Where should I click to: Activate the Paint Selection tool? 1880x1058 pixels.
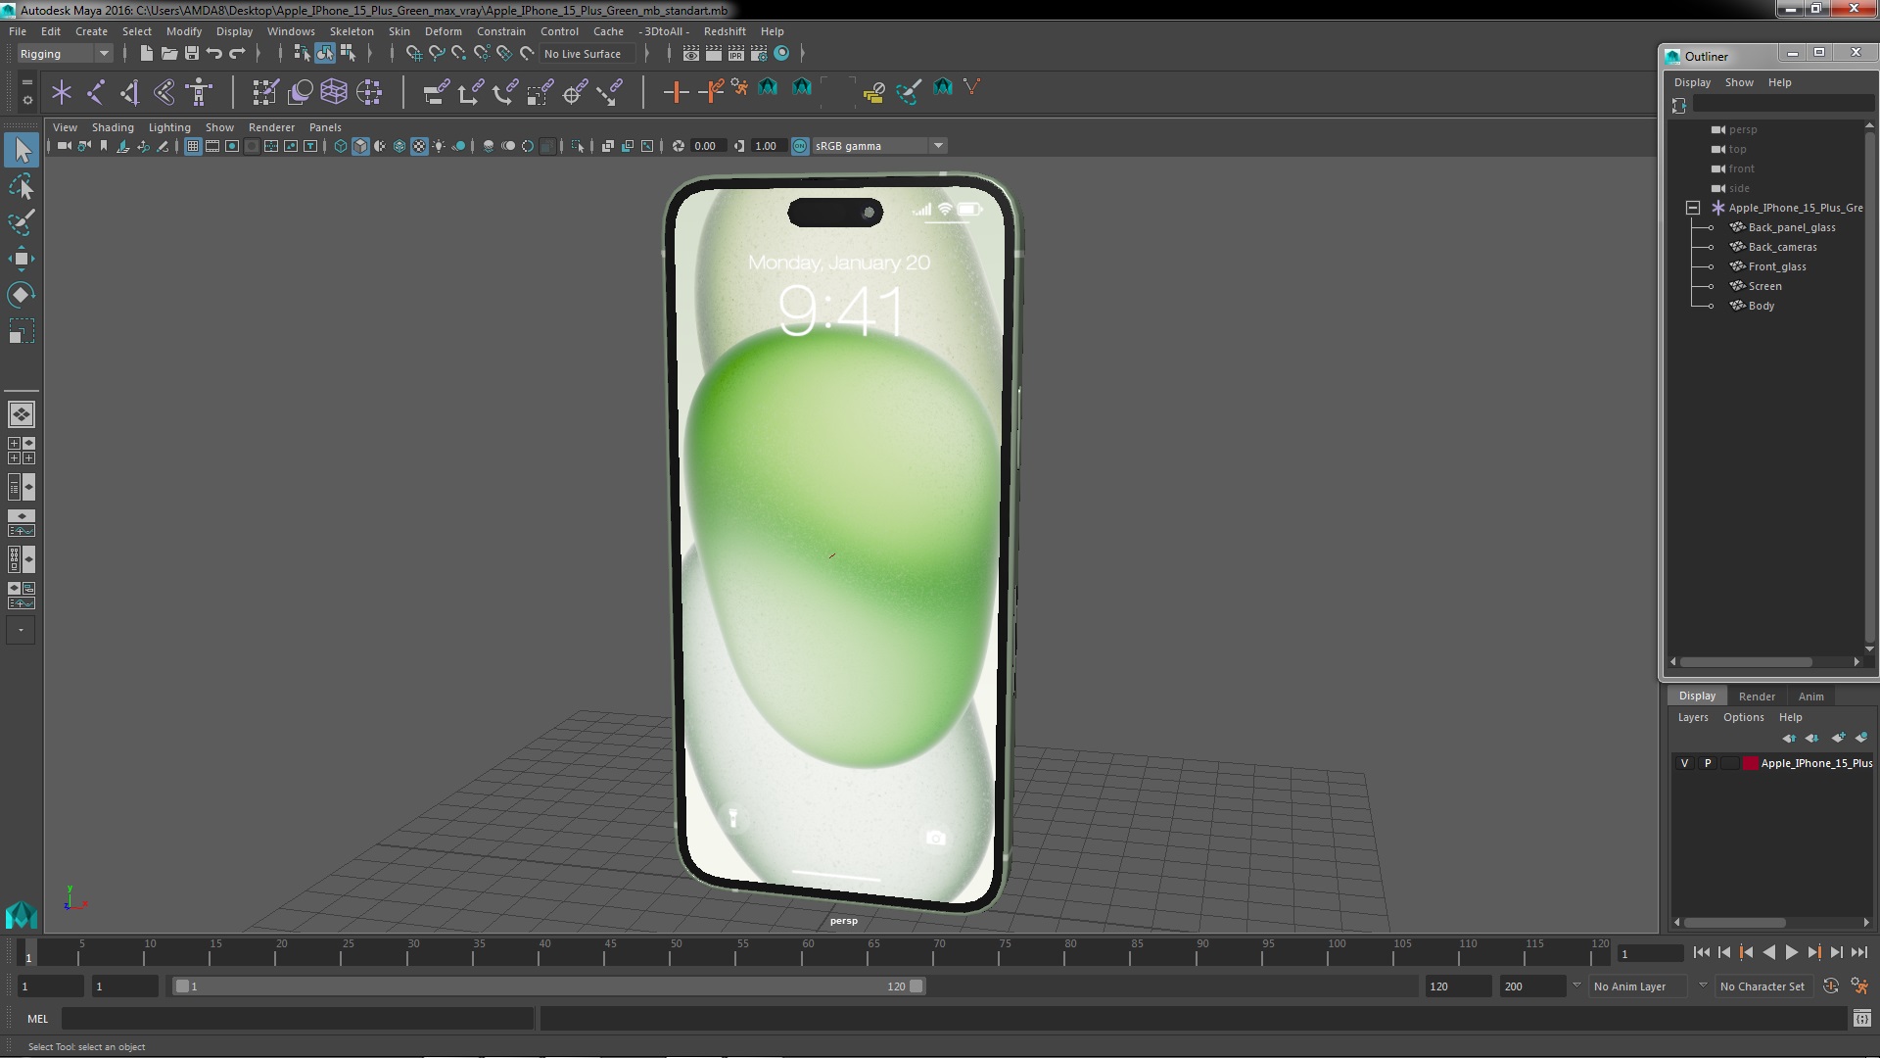pyautogui.click(x=22, y=222)
